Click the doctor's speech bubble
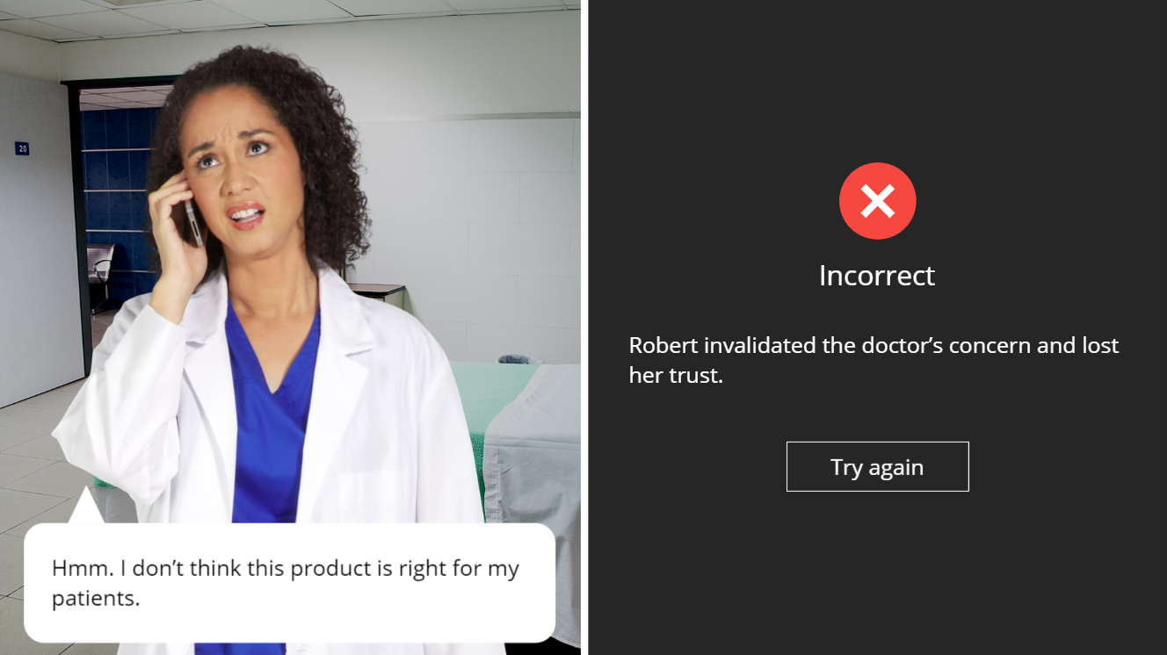 289,582
